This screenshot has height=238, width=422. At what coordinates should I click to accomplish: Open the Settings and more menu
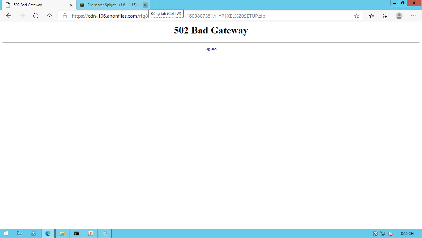pyautogui.click(x=413, y=16)
